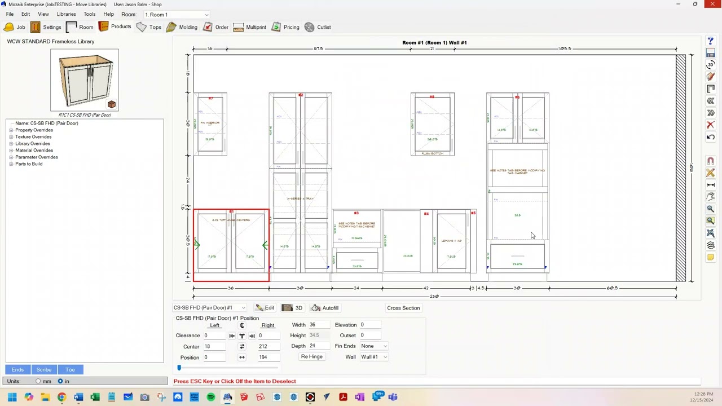Viewport: 722px width, 406px height.
Task: Open the Room selector dropdown
Action: click(x=177, y=15)
